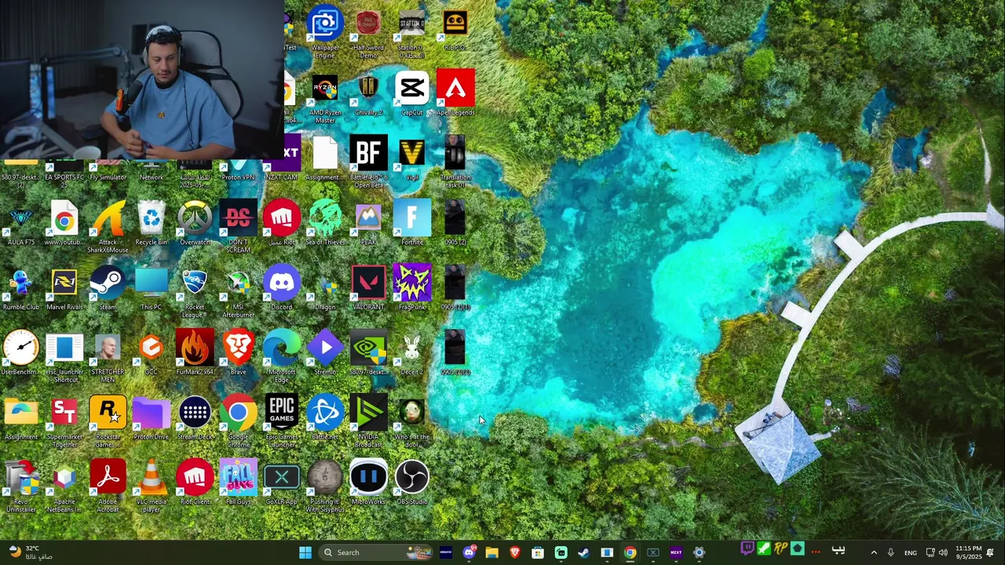Open the Marvel Rivals icon

pos(64,287)
